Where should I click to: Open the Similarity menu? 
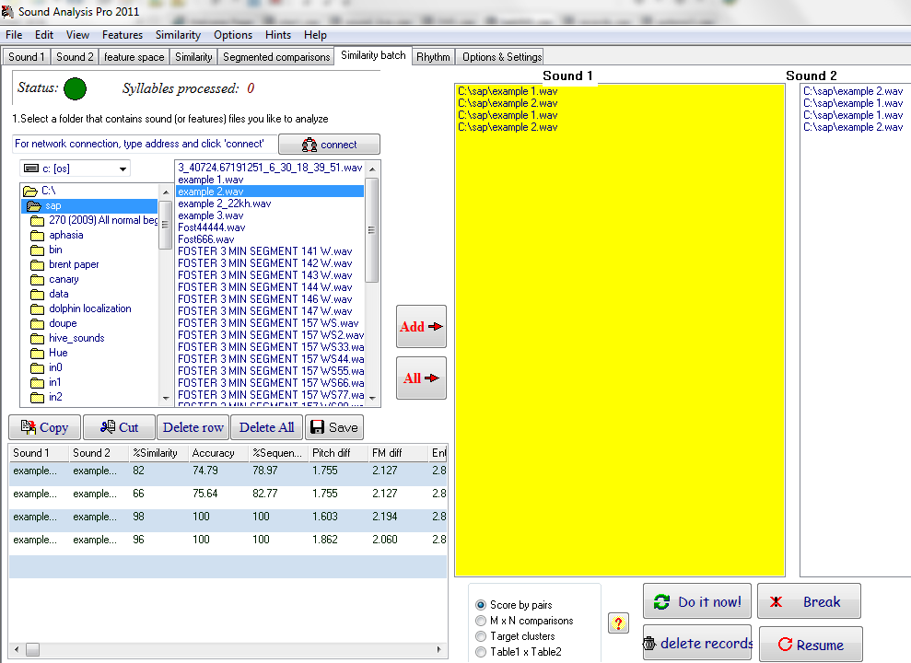point(178,35)
